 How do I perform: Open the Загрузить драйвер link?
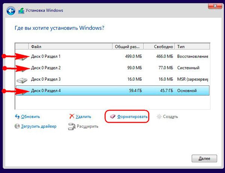[x=39, y=126]
